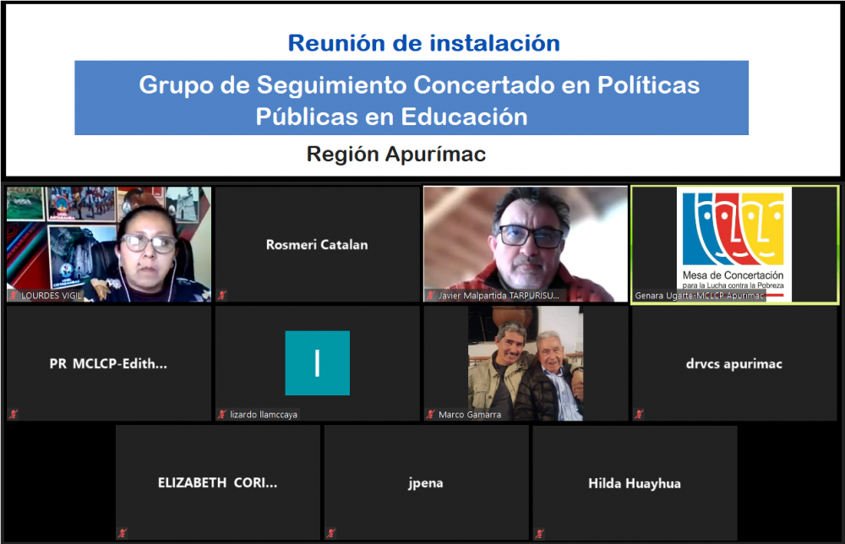The width and height of the screenshot is (845, 544).
Task: Click the muted mic icon on Elizabeth Cori's tile
Action: (123, 533)
